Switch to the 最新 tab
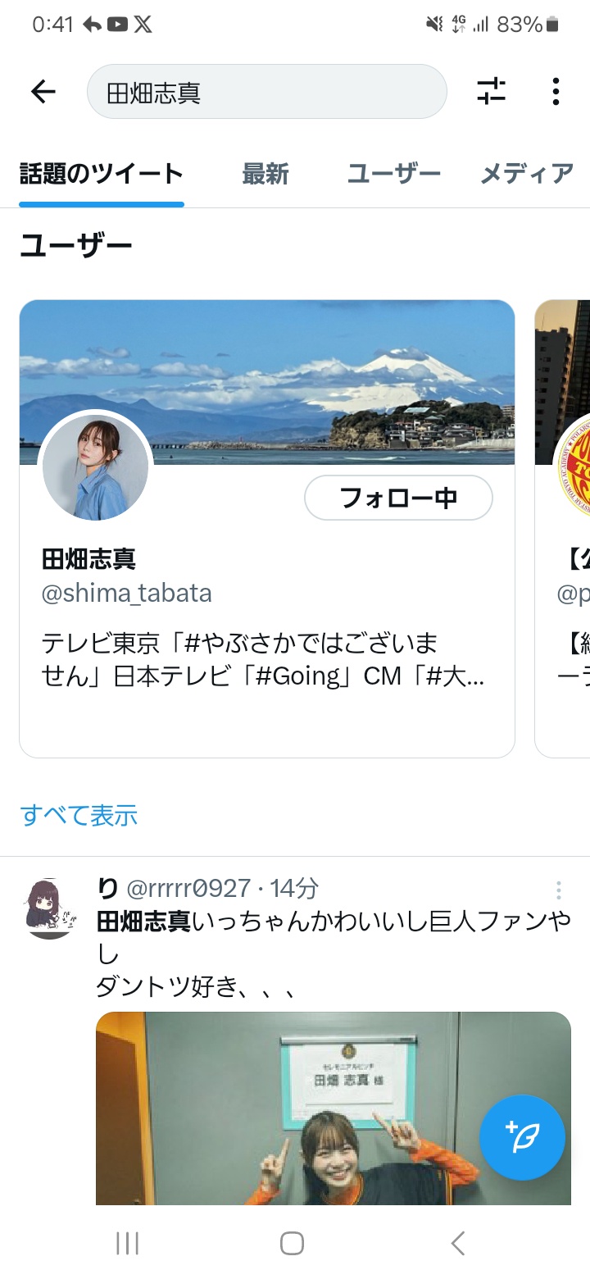Screen dimensions: 590x1279 click(265, 174)
